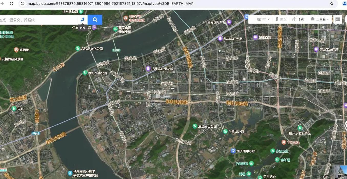Image resolution: width=347 pixels, height=179 pixels.
Task: Bookmark this page with the star icon
Action: 332,4
